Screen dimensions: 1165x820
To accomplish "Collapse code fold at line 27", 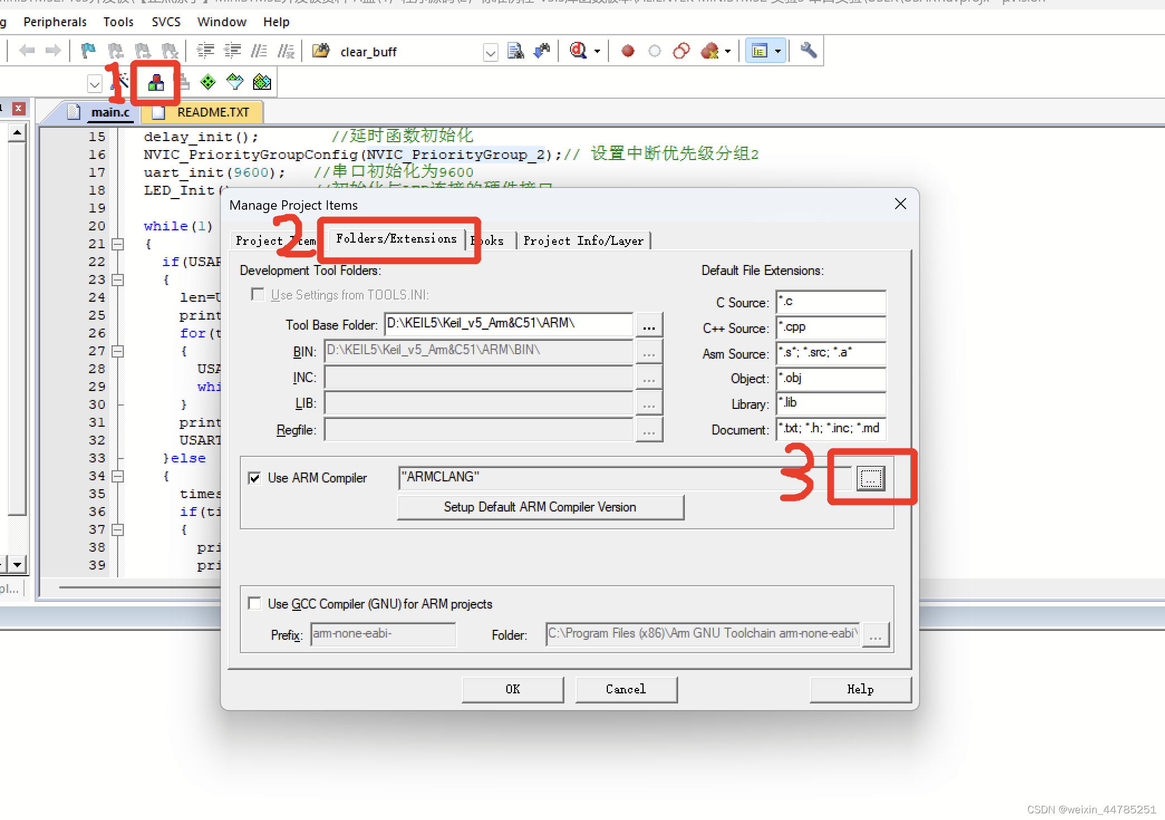I will [118, 351].
